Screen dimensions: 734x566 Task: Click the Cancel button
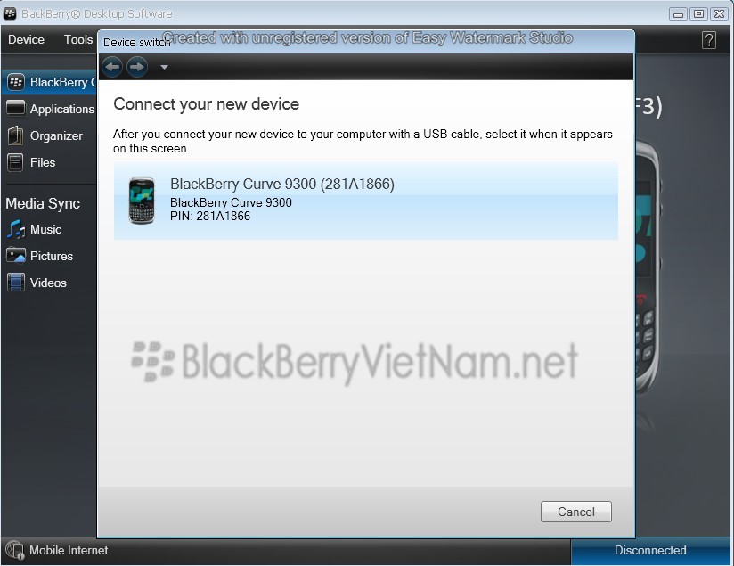tap(575, 512)
